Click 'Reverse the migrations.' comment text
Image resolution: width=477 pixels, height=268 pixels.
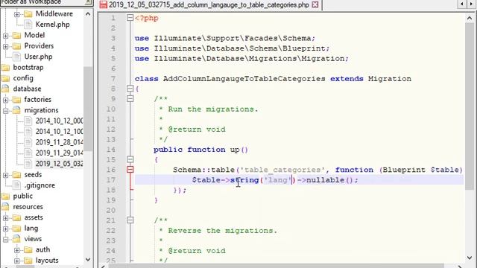223,231
